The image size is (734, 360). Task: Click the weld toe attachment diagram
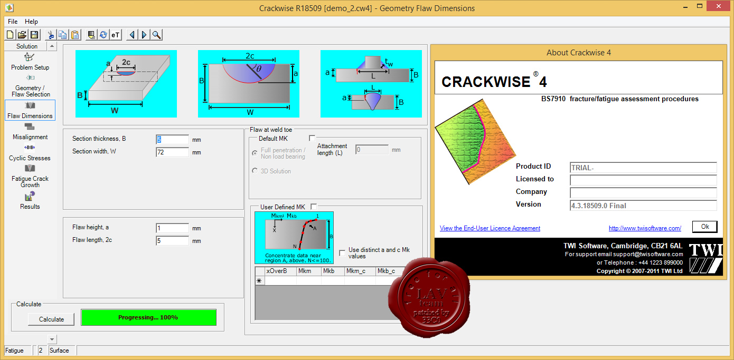tap(371, 84)
